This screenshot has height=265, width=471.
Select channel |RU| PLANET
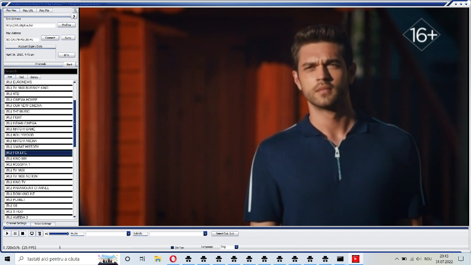tap(39, 200)
